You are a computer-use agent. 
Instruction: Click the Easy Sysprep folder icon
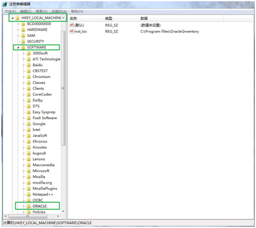pos(29,112)
